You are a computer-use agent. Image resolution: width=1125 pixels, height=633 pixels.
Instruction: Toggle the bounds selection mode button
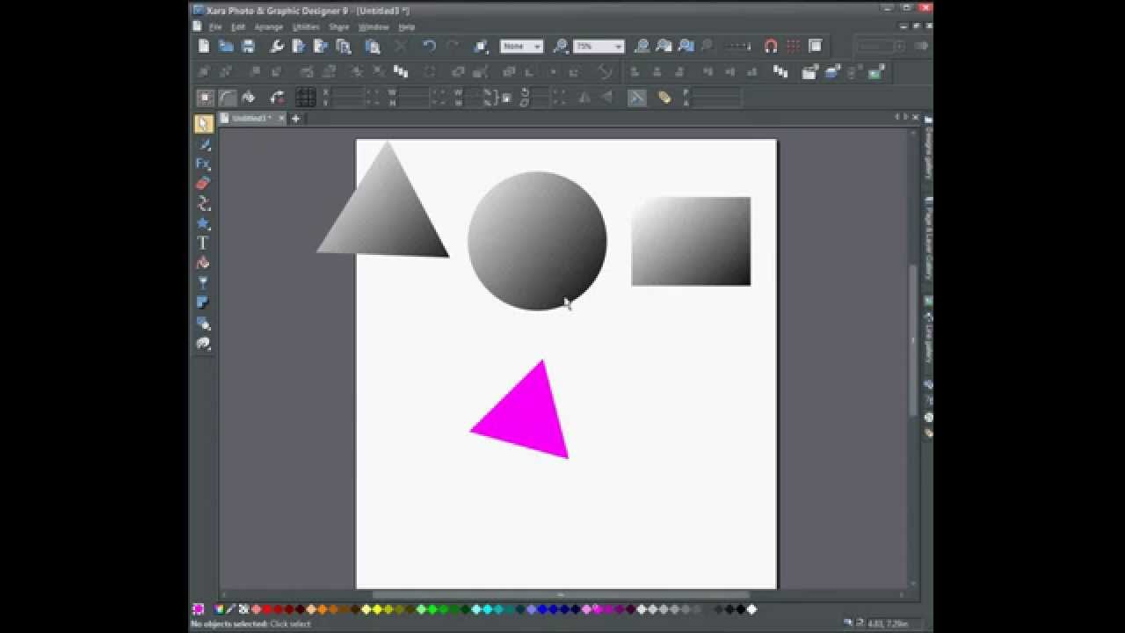(204, 98)
